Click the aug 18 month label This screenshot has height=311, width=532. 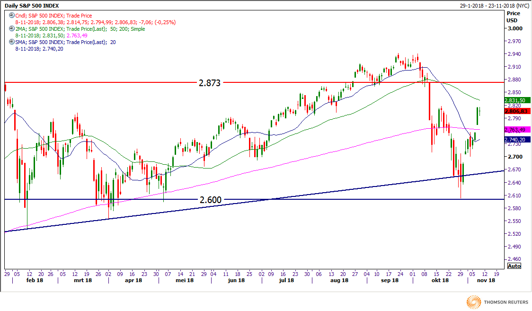point(339,280)
